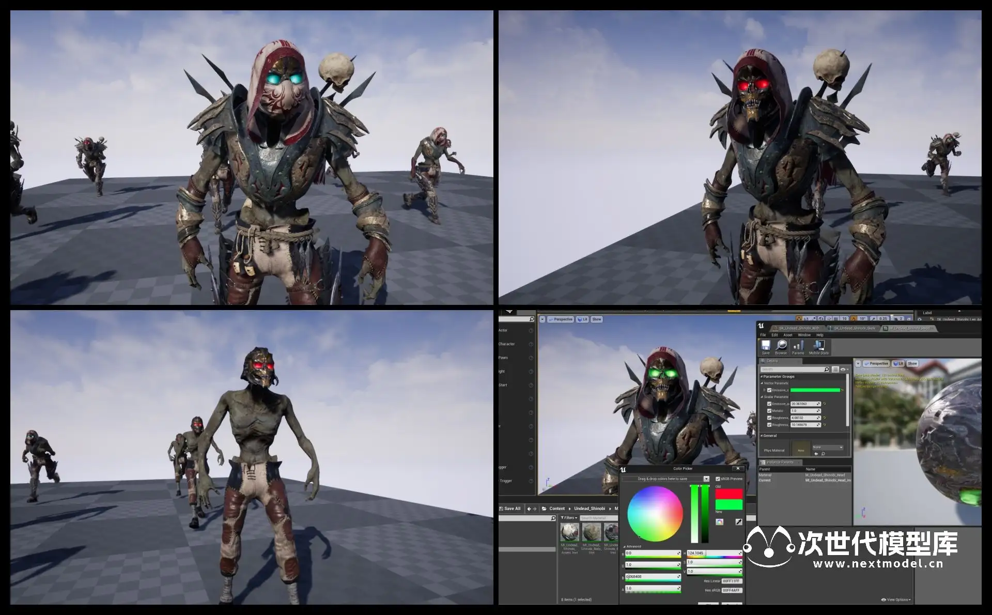Open the Params toolbar icon
992x615 pixels.
tap(798, 345)
